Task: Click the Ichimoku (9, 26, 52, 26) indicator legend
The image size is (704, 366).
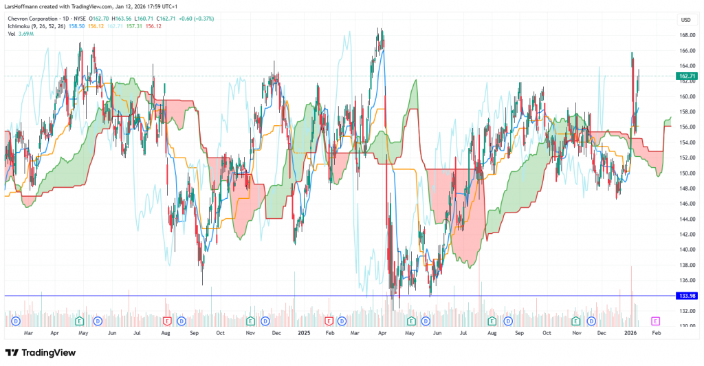Action: coord(34,25)
